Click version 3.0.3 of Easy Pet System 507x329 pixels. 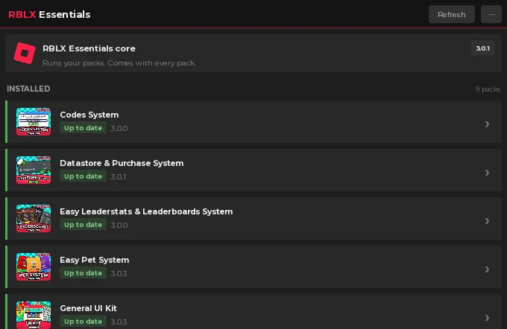119,273
